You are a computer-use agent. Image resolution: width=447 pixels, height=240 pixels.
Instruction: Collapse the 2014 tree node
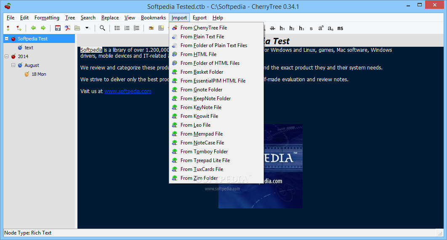tap(7, 56)
